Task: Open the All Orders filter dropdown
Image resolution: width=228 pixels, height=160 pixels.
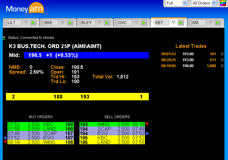Action: [x=204, y=3]
